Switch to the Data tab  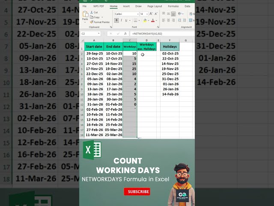[x=188, y=6]
